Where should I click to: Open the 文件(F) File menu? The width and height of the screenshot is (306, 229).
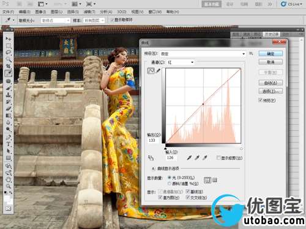[x=8, y=12]
